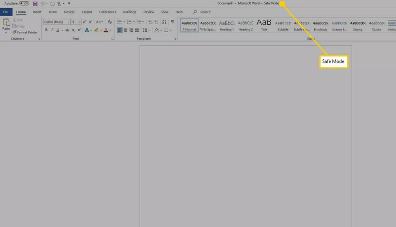
Task: Apply the Strong style
Action: click(x=358, y=25)
